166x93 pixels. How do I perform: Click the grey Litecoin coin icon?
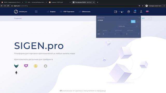(x=46, y=66)
